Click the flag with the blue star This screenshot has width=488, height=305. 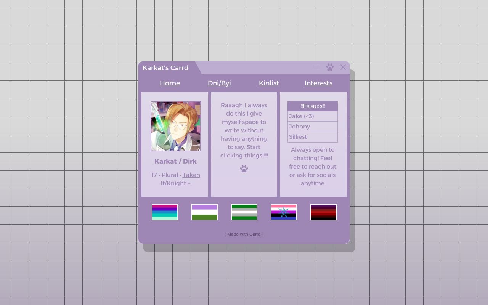284,212
